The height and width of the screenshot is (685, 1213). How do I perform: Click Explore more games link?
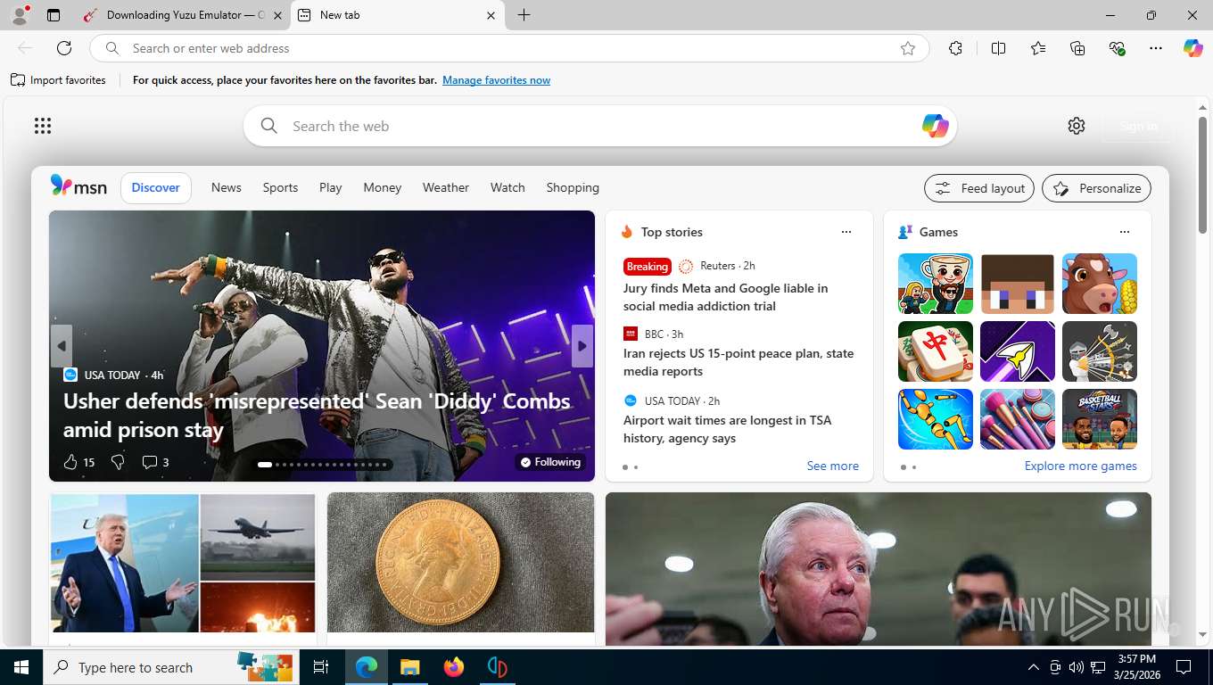[x=1080, y=466]
